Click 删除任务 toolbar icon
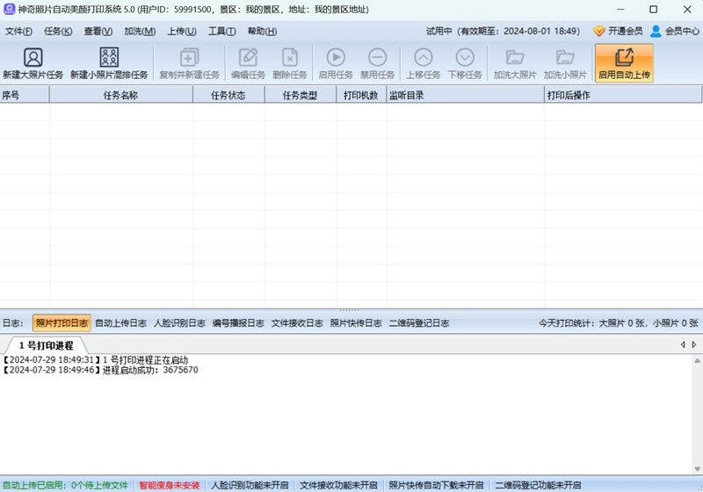703x492 pixels. pos(290,58)
